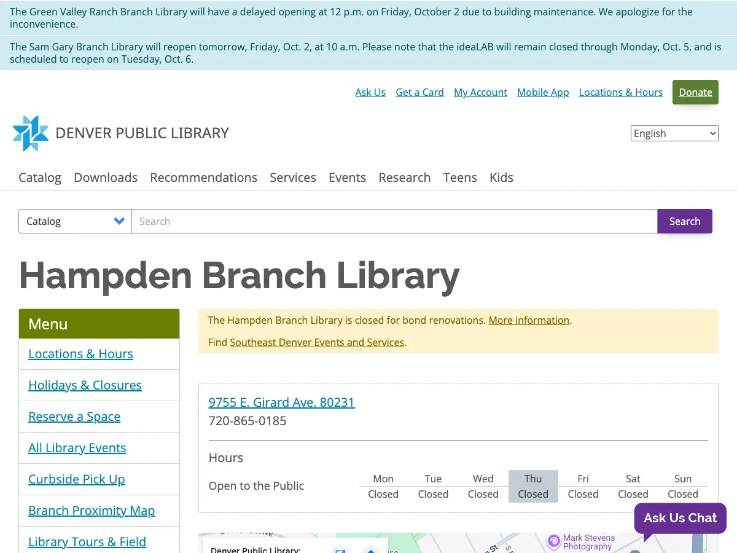
Task: Click the Green Valley Ranch delayed opening notice
Action: tap(368, 18)
